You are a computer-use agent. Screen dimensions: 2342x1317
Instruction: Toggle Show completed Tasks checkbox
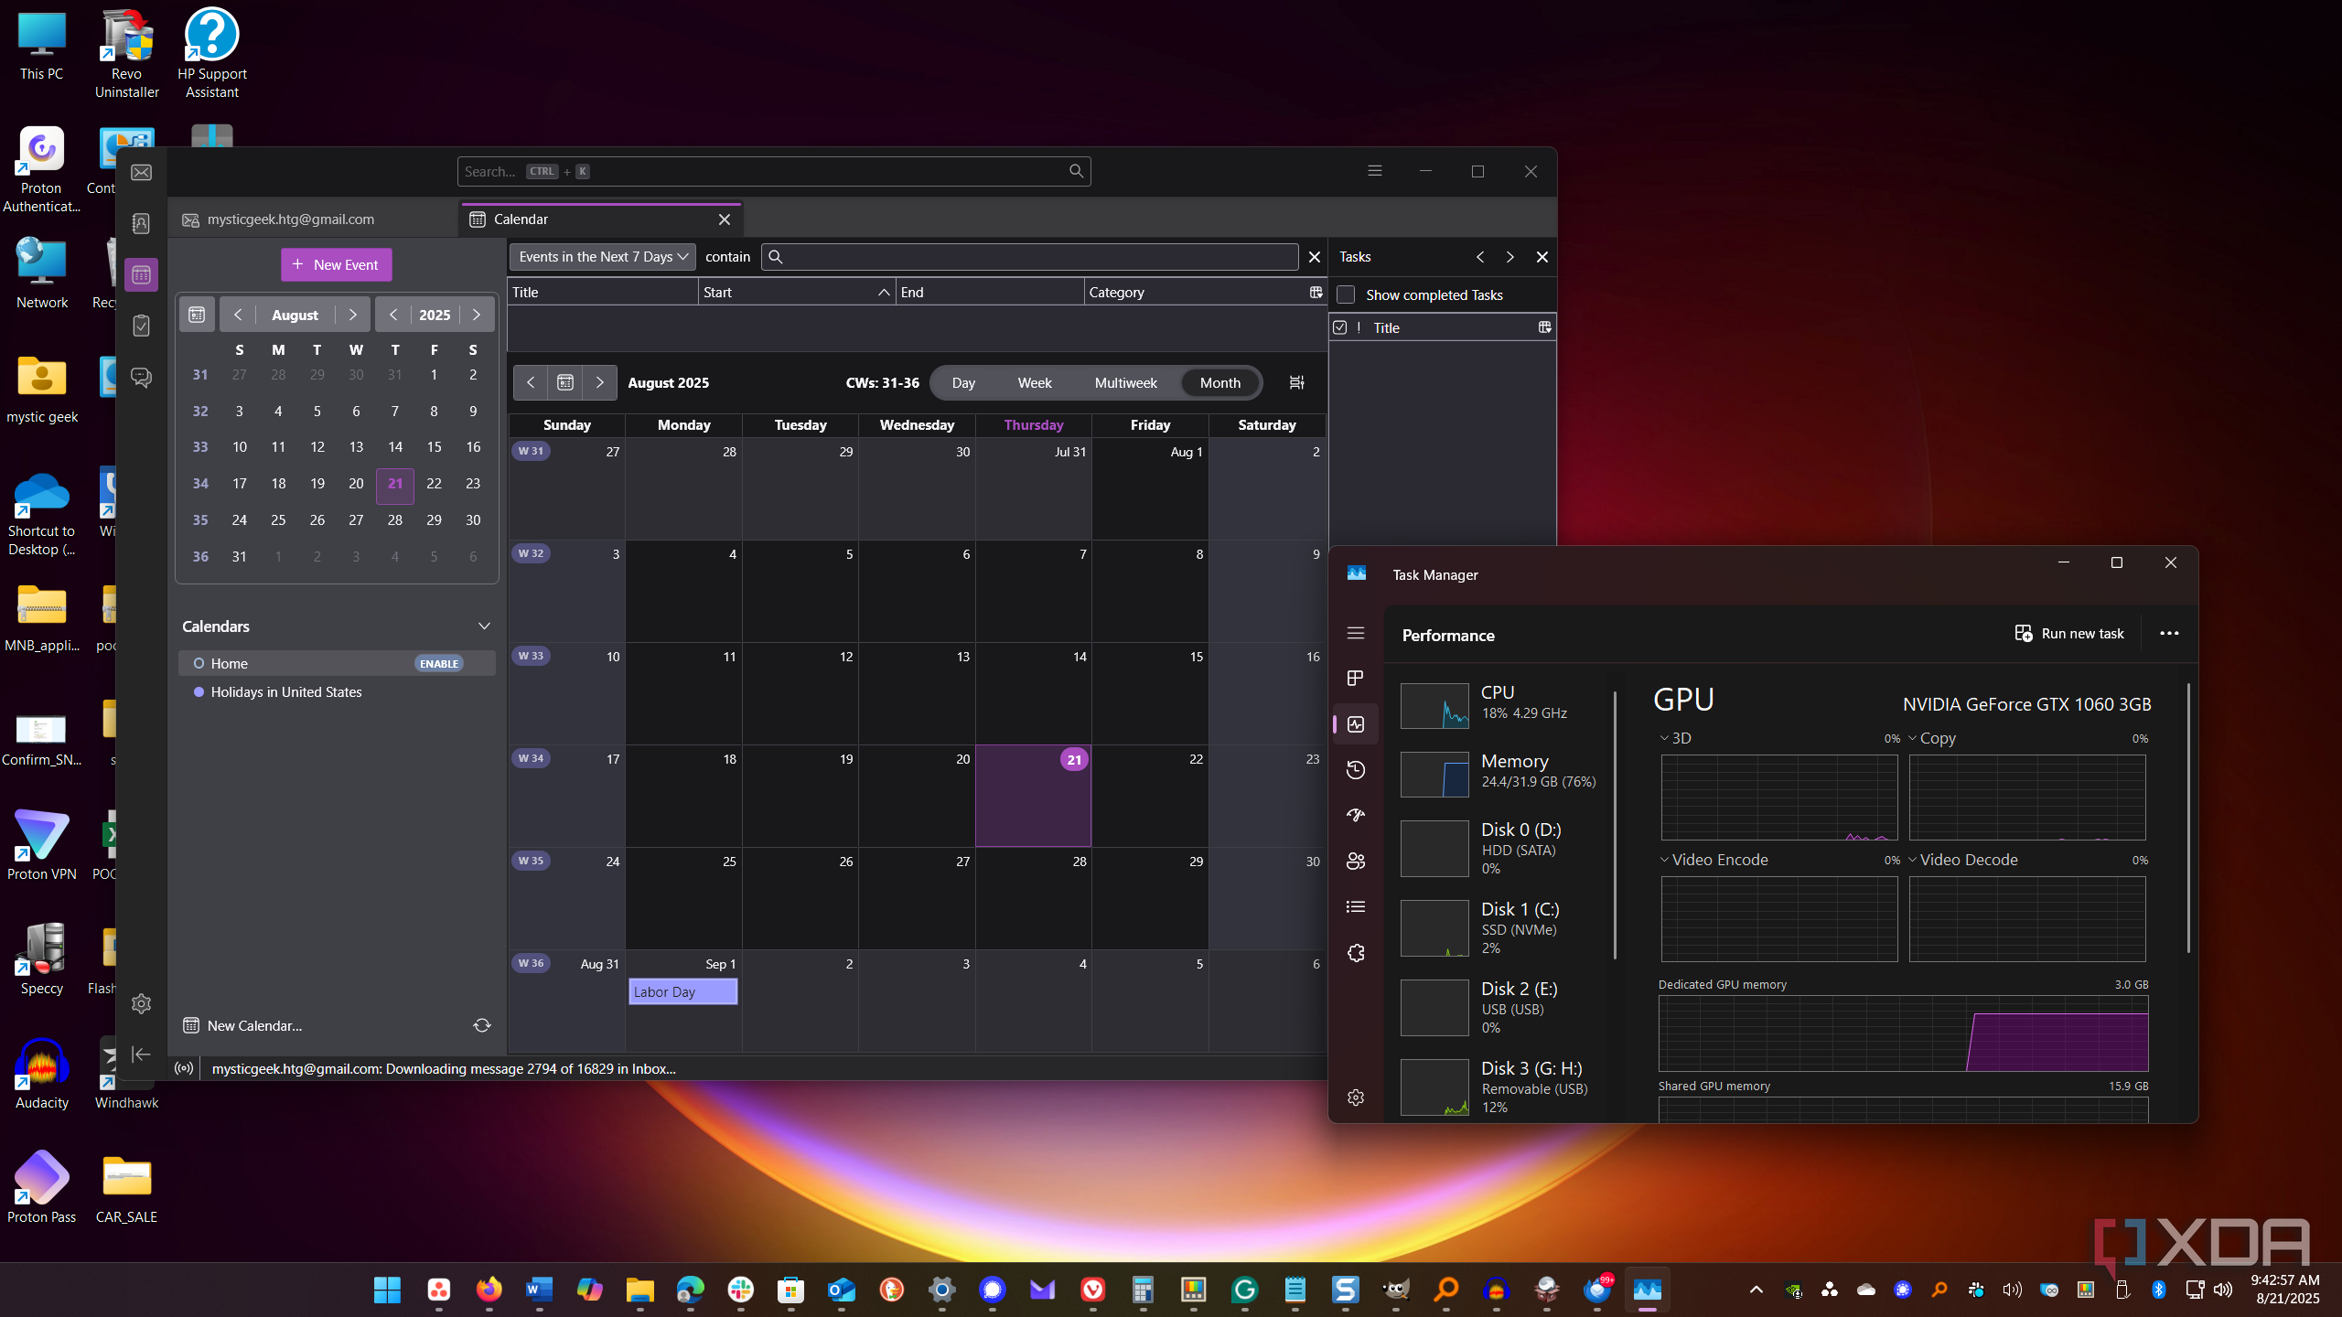tap(1346, 294)
